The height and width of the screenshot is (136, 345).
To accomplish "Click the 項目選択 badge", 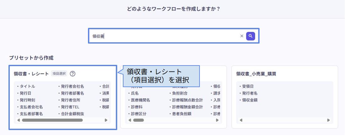I will point(59,74).
